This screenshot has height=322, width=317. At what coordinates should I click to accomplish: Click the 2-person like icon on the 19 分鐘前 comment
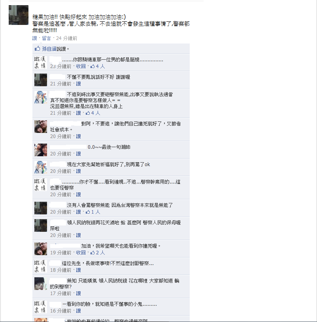[x=92, y=253]
